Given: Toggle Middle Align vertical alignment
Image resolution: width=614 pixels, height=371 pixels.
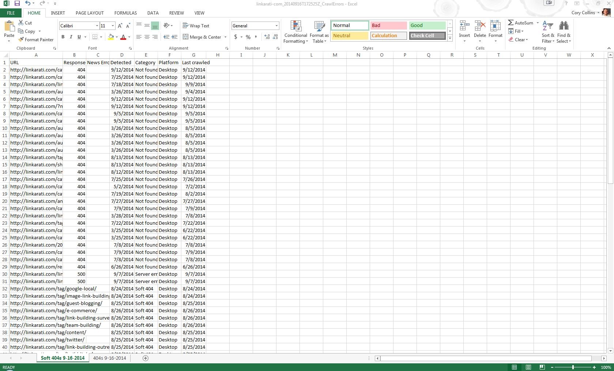Looking at the screenshot, I should [x=147, y=26].
